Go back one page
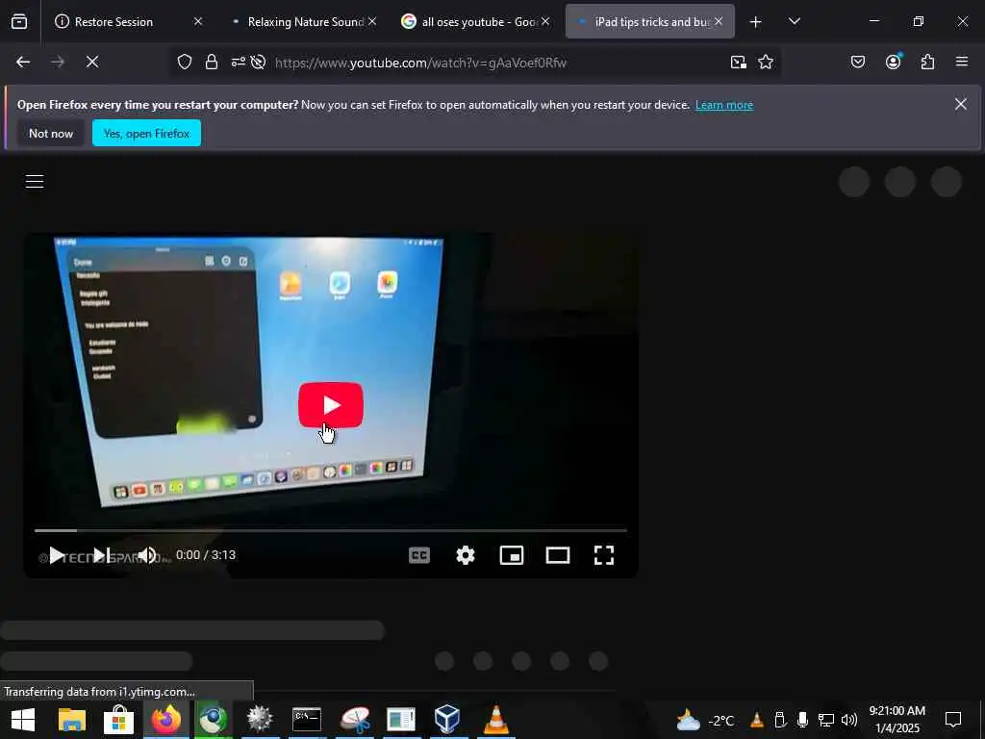The image size is (985, 739). pos(23,62)
